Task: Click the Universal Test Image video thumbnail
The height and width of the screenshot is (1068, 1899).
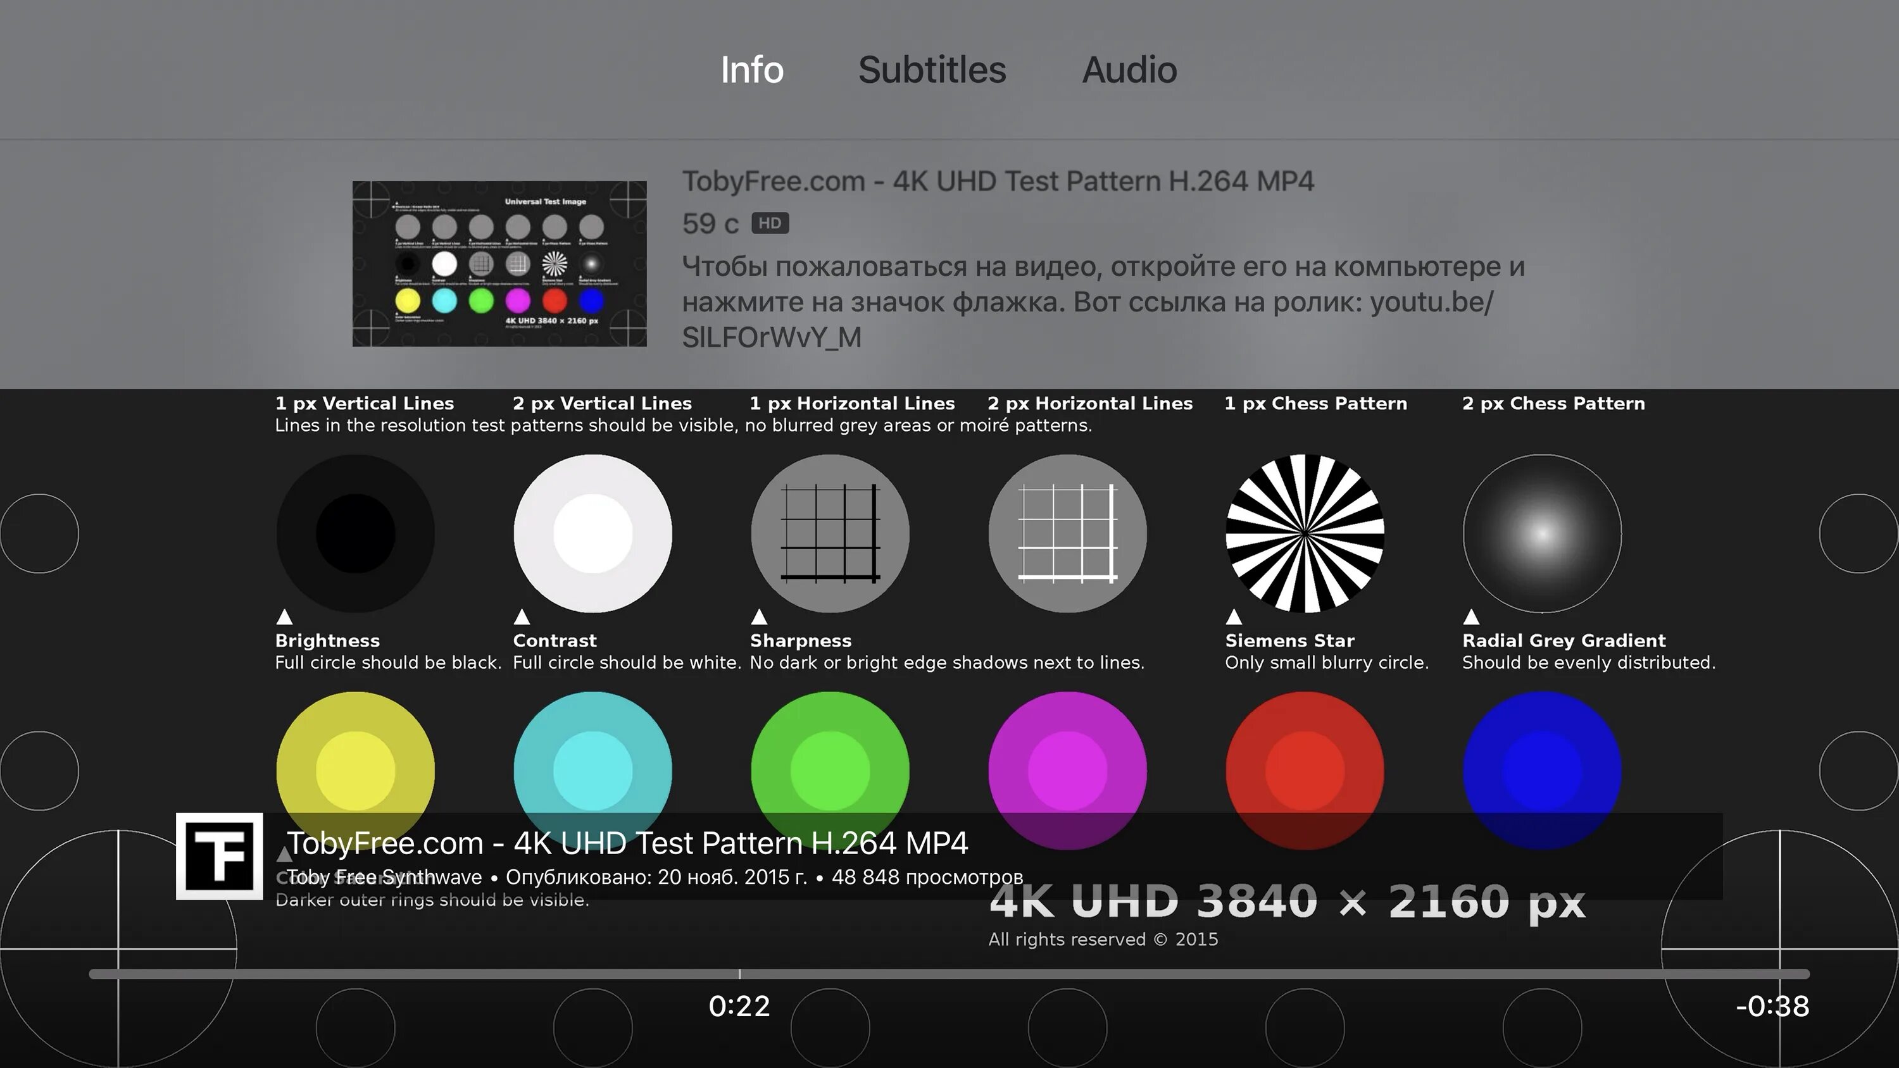Action: [x=499, y=263]
